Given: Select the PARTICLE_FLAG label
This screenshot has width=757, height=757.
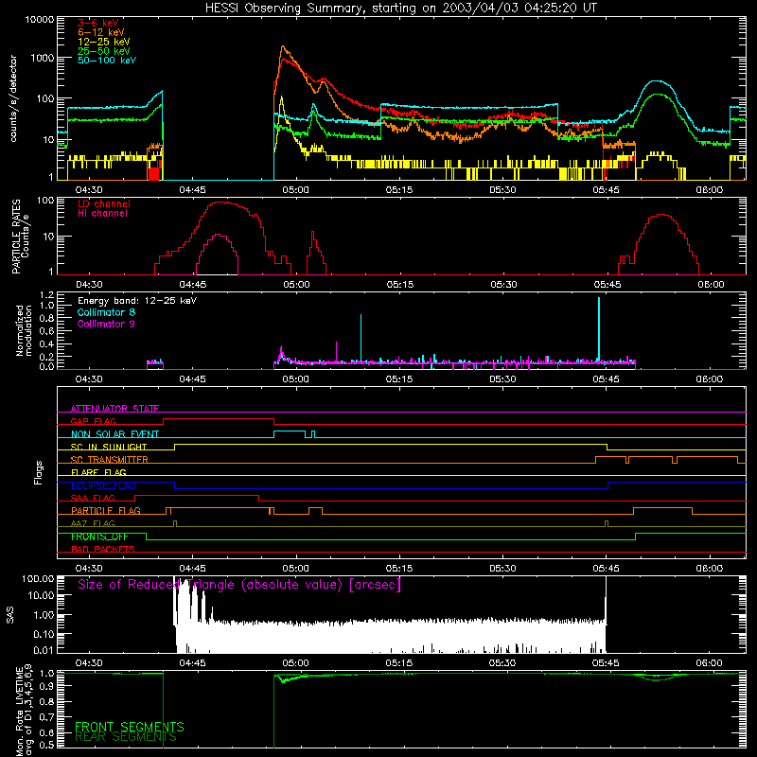Looking at the screenshot, I should coord(106,511).
